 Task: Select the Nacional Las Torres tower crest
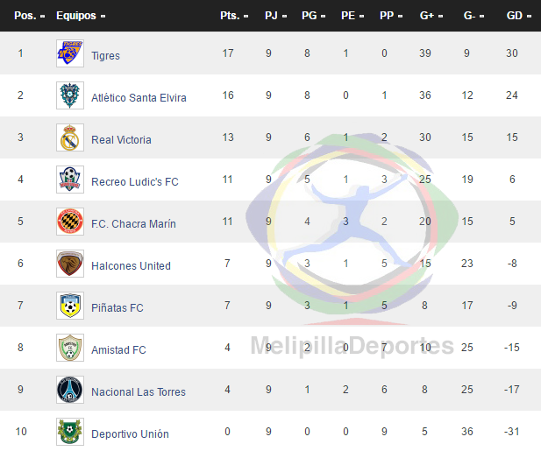click(70, 390)
